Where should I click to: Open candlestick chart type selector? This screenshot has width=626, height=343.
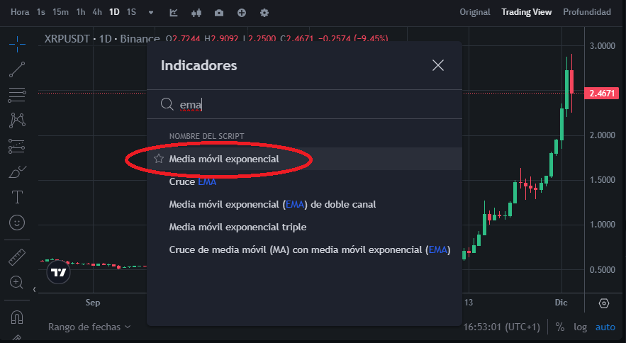(196, 13)
